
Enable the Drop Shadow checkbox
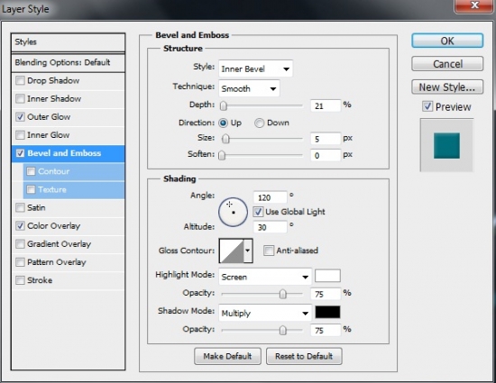[20, 80]
